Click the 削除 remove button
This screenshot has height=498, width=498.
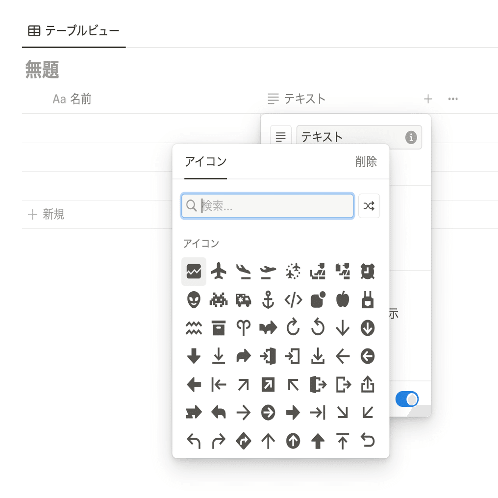pyautogui.click(x=366, y=162)
